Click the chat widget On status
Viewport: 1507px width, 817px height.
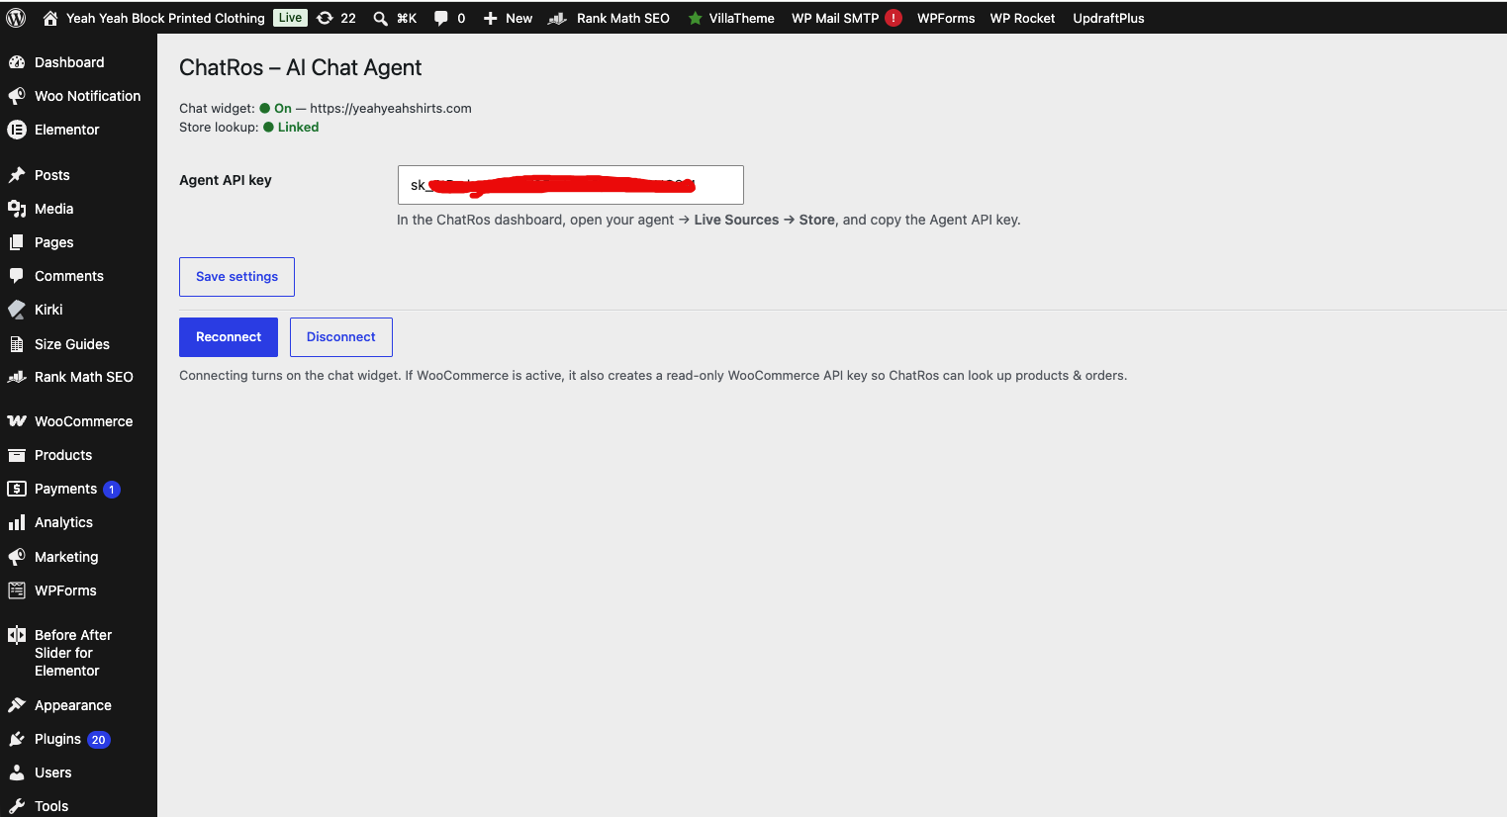283,109
